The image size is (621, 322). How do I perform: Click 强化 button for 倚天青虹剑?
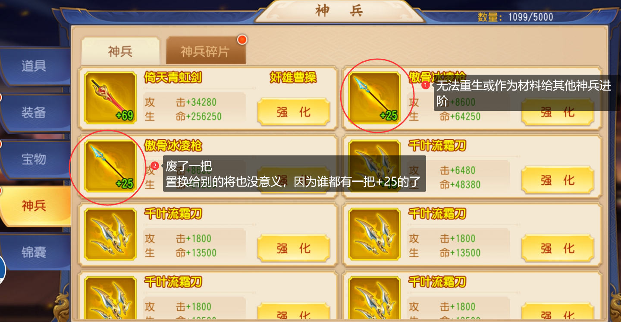point(294,112)
